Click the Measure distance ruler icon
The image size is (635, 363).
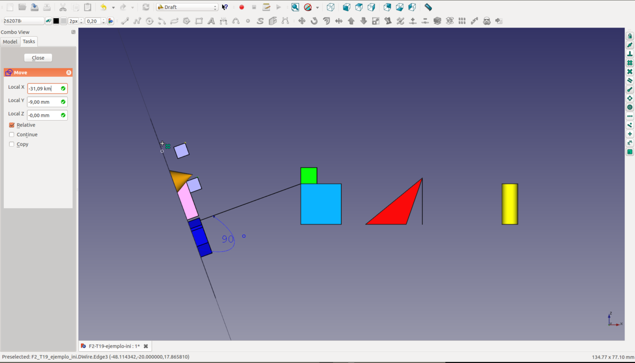pos(428,7)
